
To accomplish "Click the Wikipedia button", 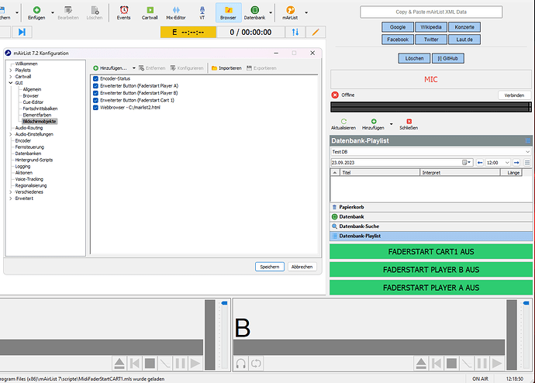I will [x=431, y=27].
